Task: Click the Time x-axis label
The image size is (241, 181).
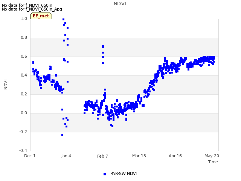Action: pyautogui.click(x=213, y=162)
